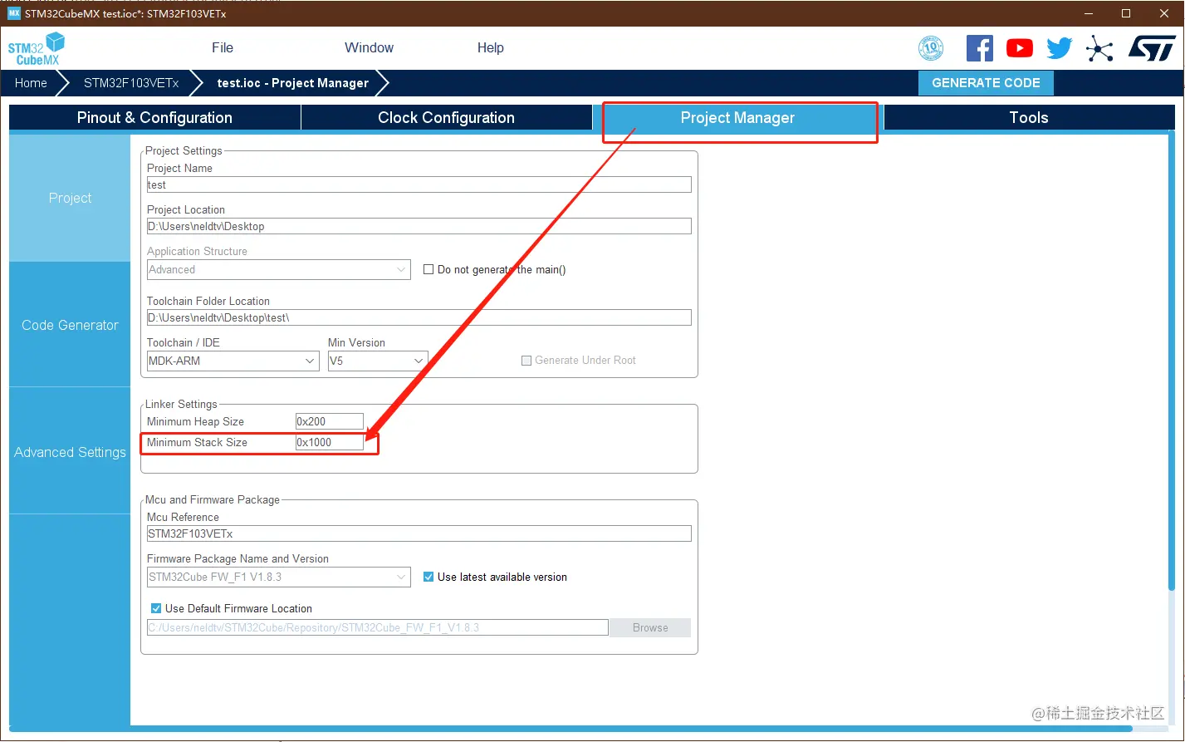This screenshot has height=742, width=1185.
Task: Click test.ioc - Project Manager breadcrumb
Action: coord(293,83)
